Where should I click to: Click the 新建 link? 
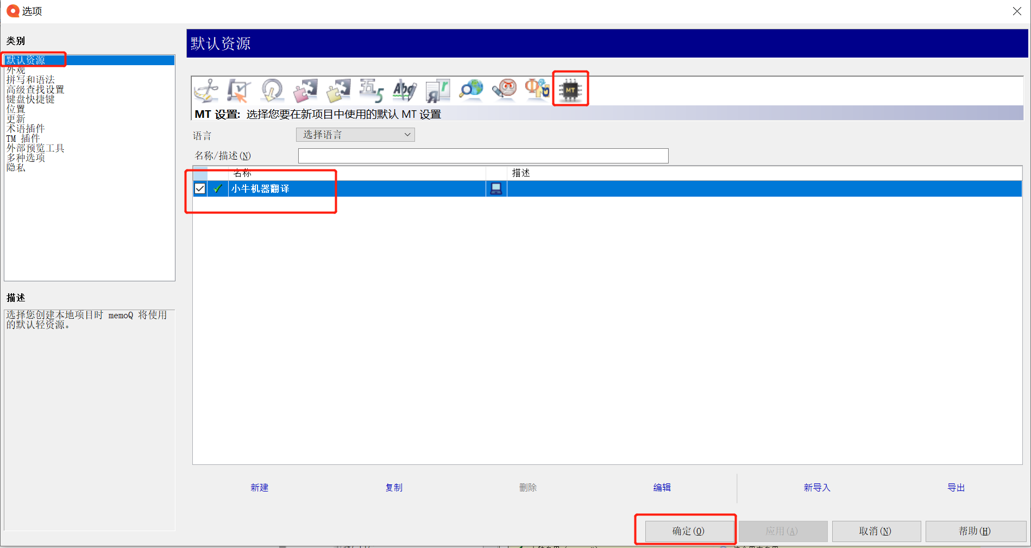pyautogui.click(x=260, y=488)
